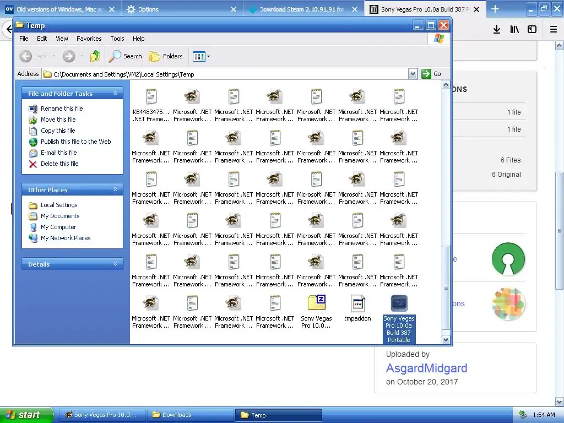564x423 pixels.
Task: Click the system tray icon near clock
Action: [523, 415]
